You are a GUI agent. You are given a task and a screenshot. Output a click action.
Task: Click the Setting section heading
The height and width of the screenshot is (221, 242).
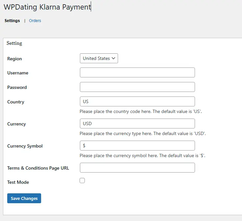14,43
